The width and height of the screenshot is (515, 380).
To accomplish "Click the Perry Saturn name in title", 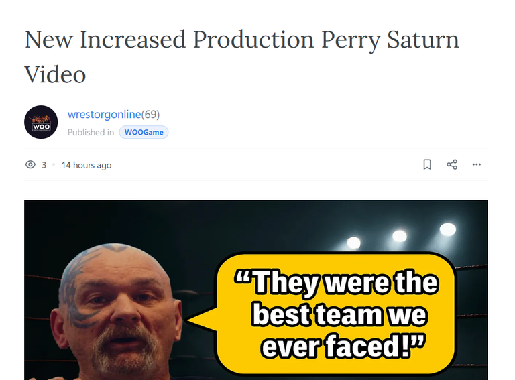I will 390,40.
